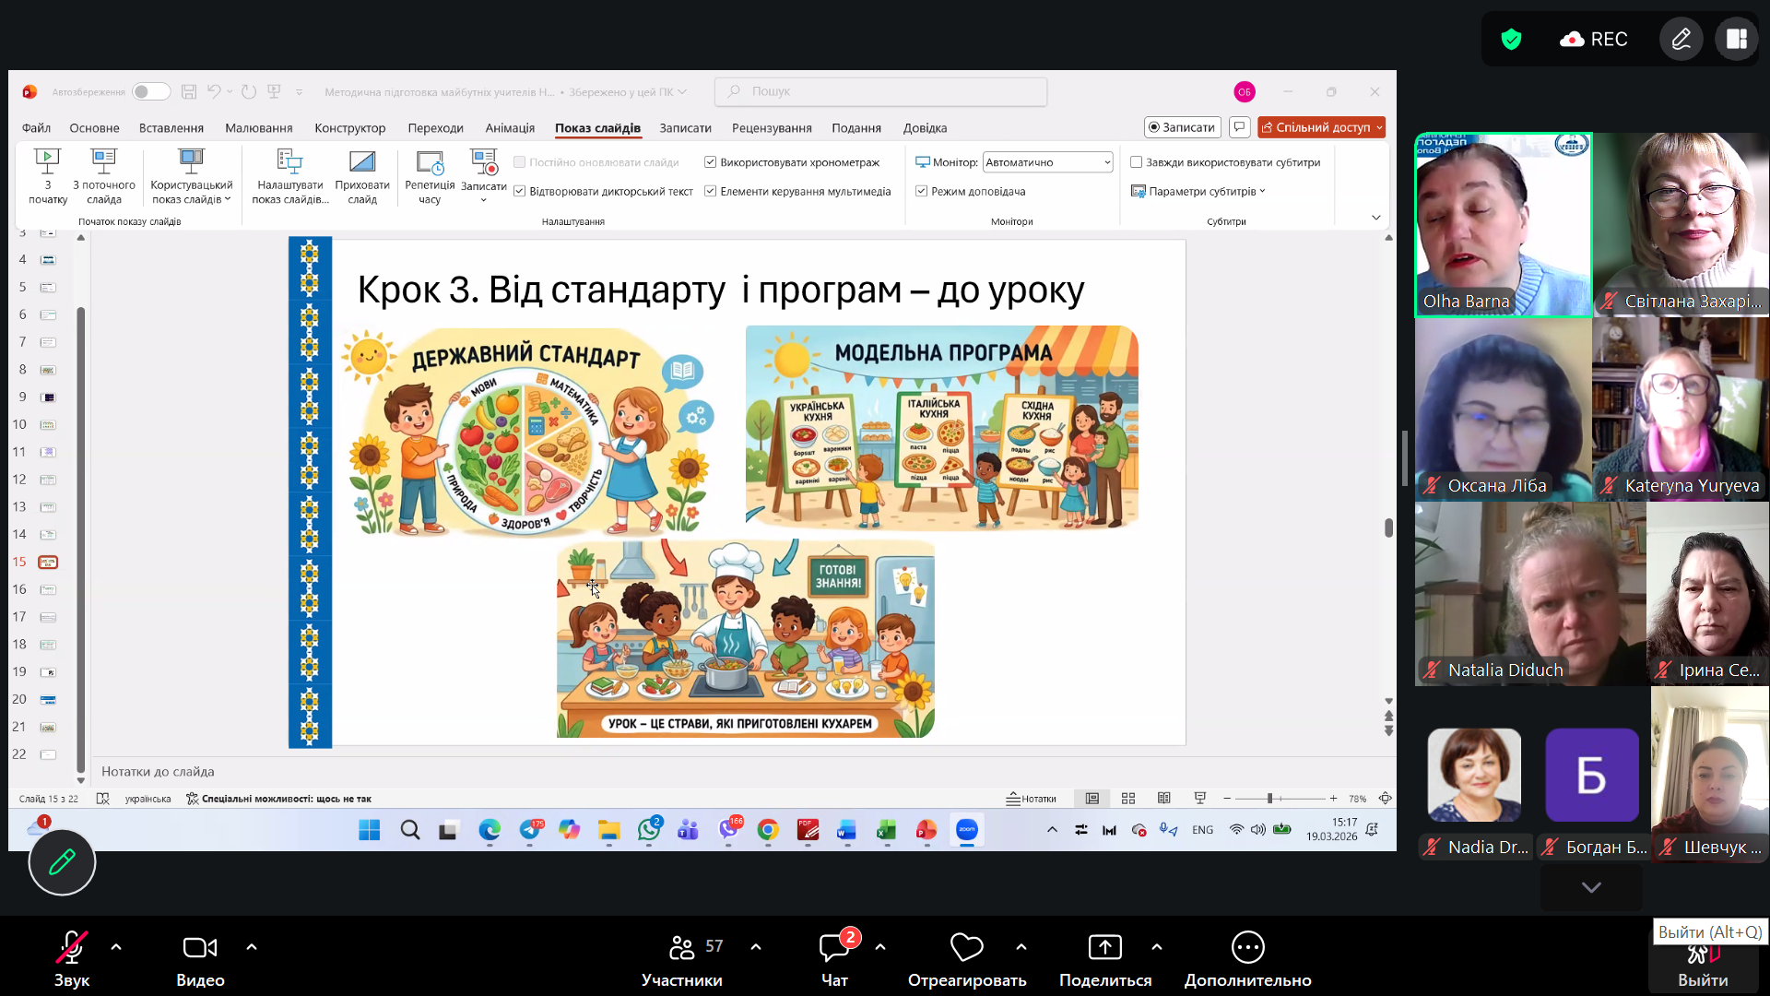The image size is (1770, 996).
Task: Expand participants options caret
Action: point(756,947)
